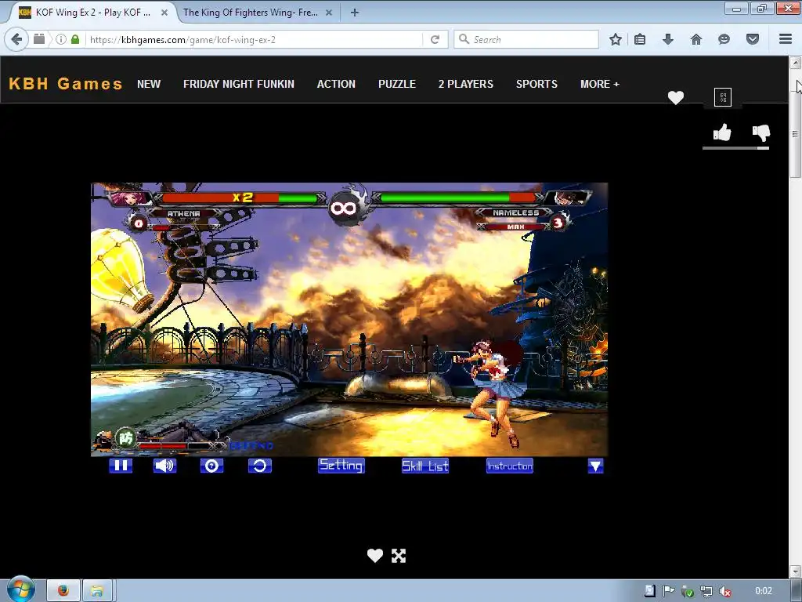Click the ATHENA player name label
This screenshot has height=602, width=802.
(183, 213)
